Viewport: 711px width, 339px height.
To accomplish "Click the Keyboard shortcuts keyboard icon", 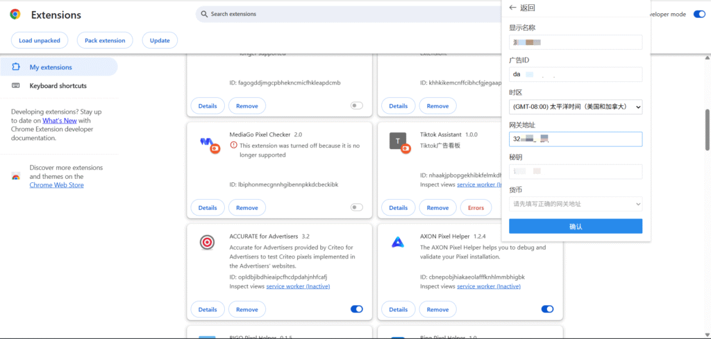I will click(16, 85).
